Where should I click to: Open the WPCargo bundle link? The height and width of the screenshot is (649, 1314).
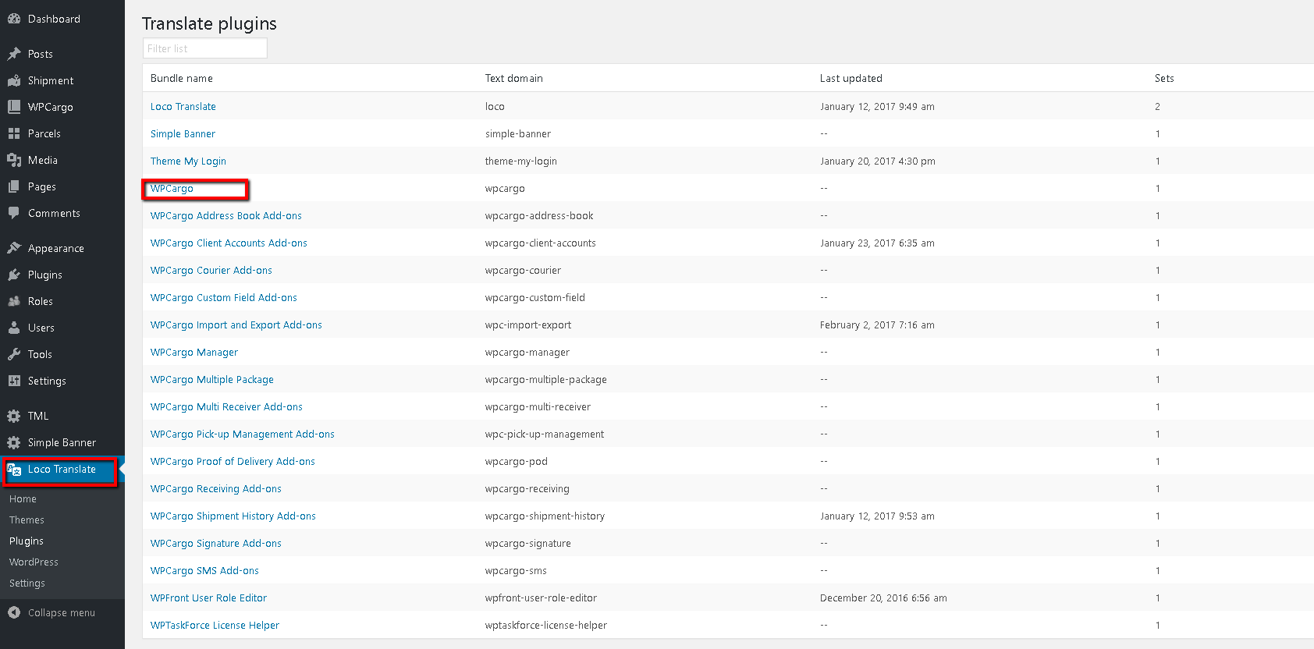click(x=172, y=189)
